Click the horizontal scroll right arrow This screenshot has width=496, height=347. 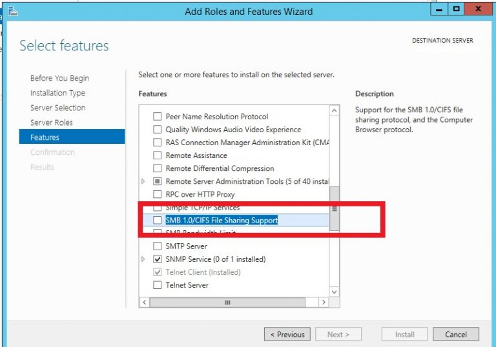tap(324, 302)
